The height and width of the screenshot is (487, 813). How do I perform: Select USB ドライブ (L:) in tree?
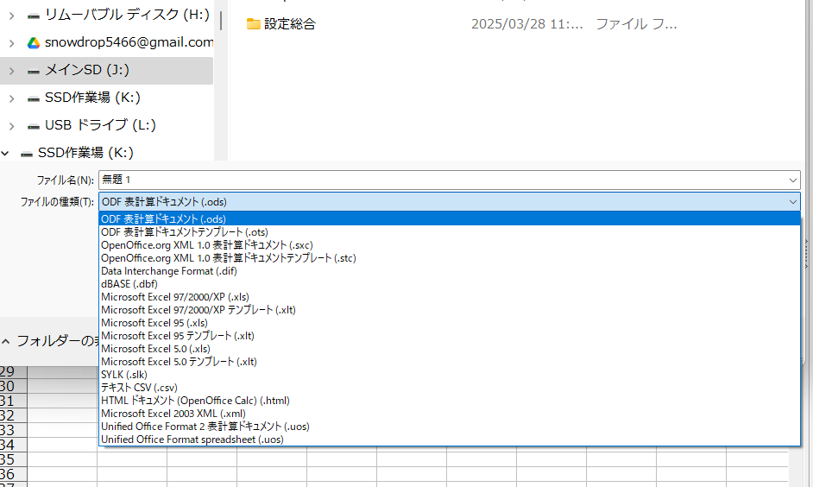click(100, 124)
